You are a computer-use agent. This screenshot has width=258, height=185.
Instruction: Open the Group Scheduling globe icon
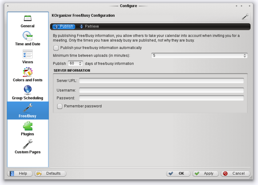click(x=27, y=90)
